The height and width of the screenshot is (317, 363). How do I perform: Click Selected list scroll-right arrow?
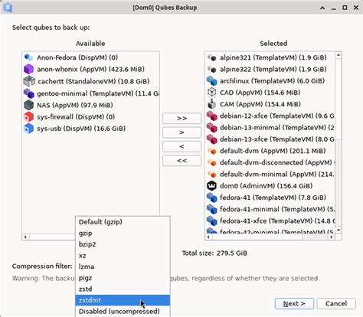[x=332, y=237]
